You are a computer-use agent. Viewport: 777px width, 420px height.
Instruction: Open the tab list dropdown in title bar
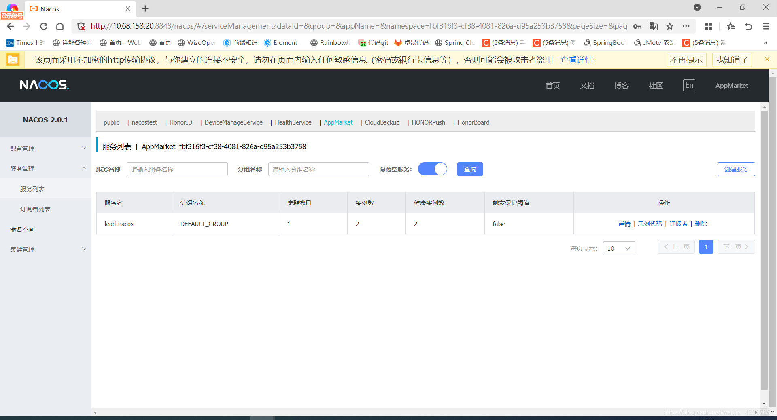tap(697, 7)
